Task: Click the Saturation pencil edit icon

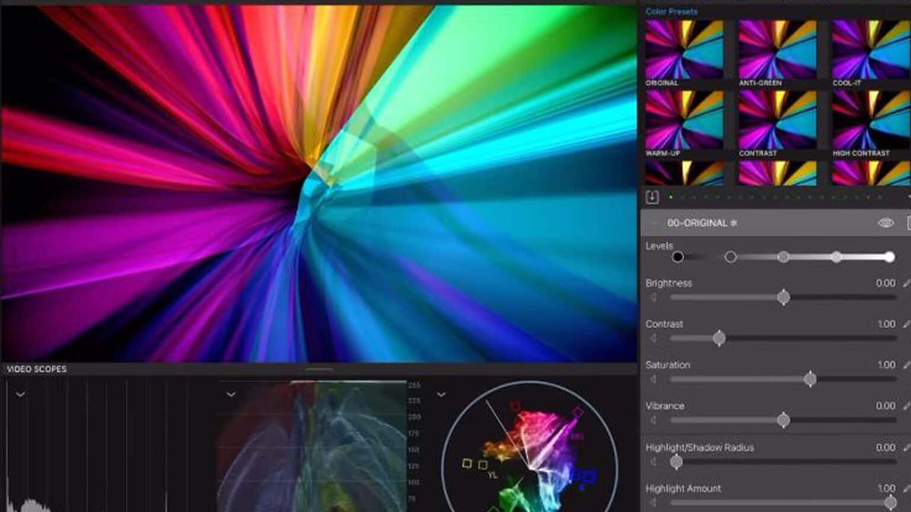Action: pos(906,365)
